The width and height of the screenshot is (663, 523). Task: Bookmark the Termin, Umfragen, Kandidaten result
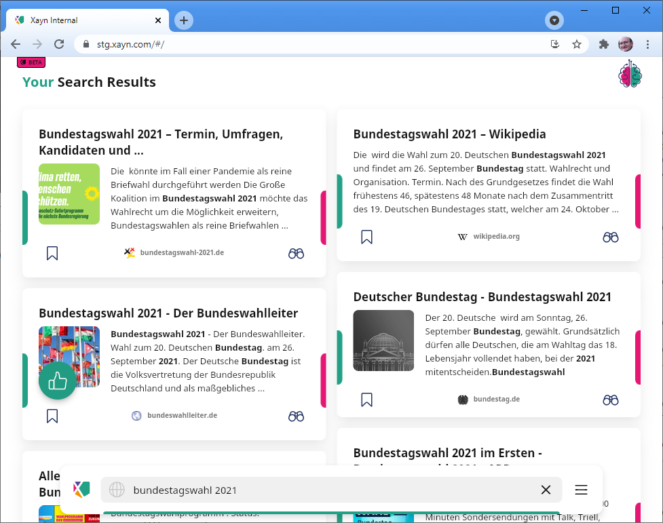point(52,253)
